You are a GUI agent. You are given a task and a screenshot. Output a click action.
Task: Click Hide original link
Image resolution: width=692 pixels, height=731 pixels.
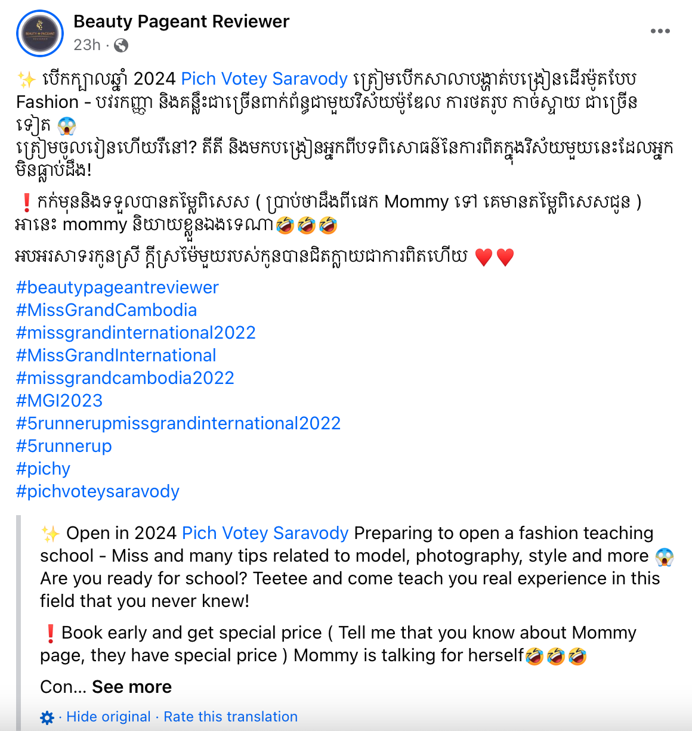109,717
